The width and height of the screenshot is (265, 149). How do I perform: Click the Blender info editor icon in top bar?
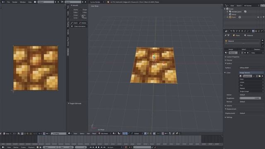pyautogui.click(x=2, y=2)
